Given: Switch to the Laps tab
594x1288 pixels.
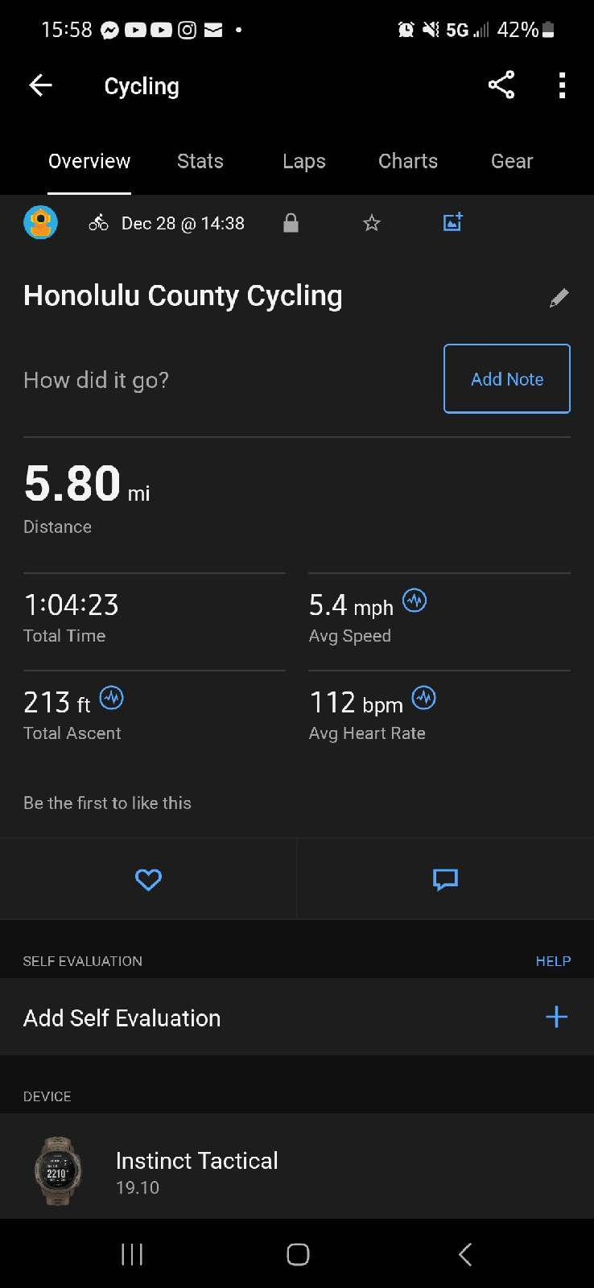Looking at the screenshot, I should (x=303, y=161).
